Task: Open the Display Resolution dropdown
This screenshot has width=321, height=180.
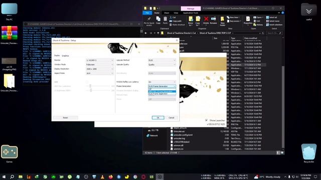Action: pos(100,69)
